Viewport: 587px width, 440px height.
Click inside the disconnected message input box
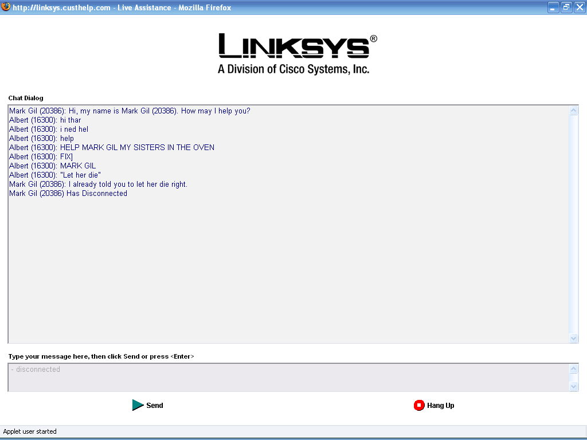(x=288, y=377)
